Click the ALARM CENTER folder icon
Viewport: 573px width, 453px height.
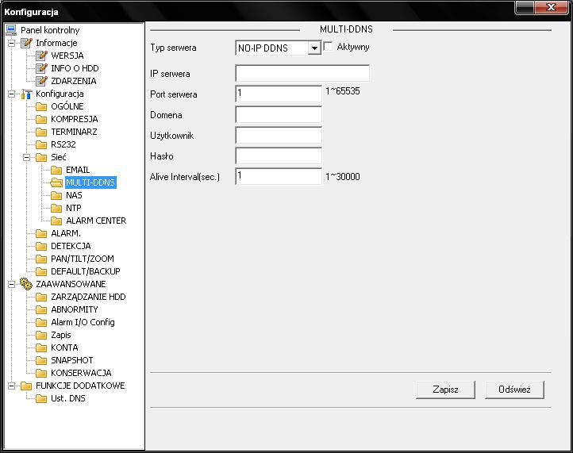[56, 221]
